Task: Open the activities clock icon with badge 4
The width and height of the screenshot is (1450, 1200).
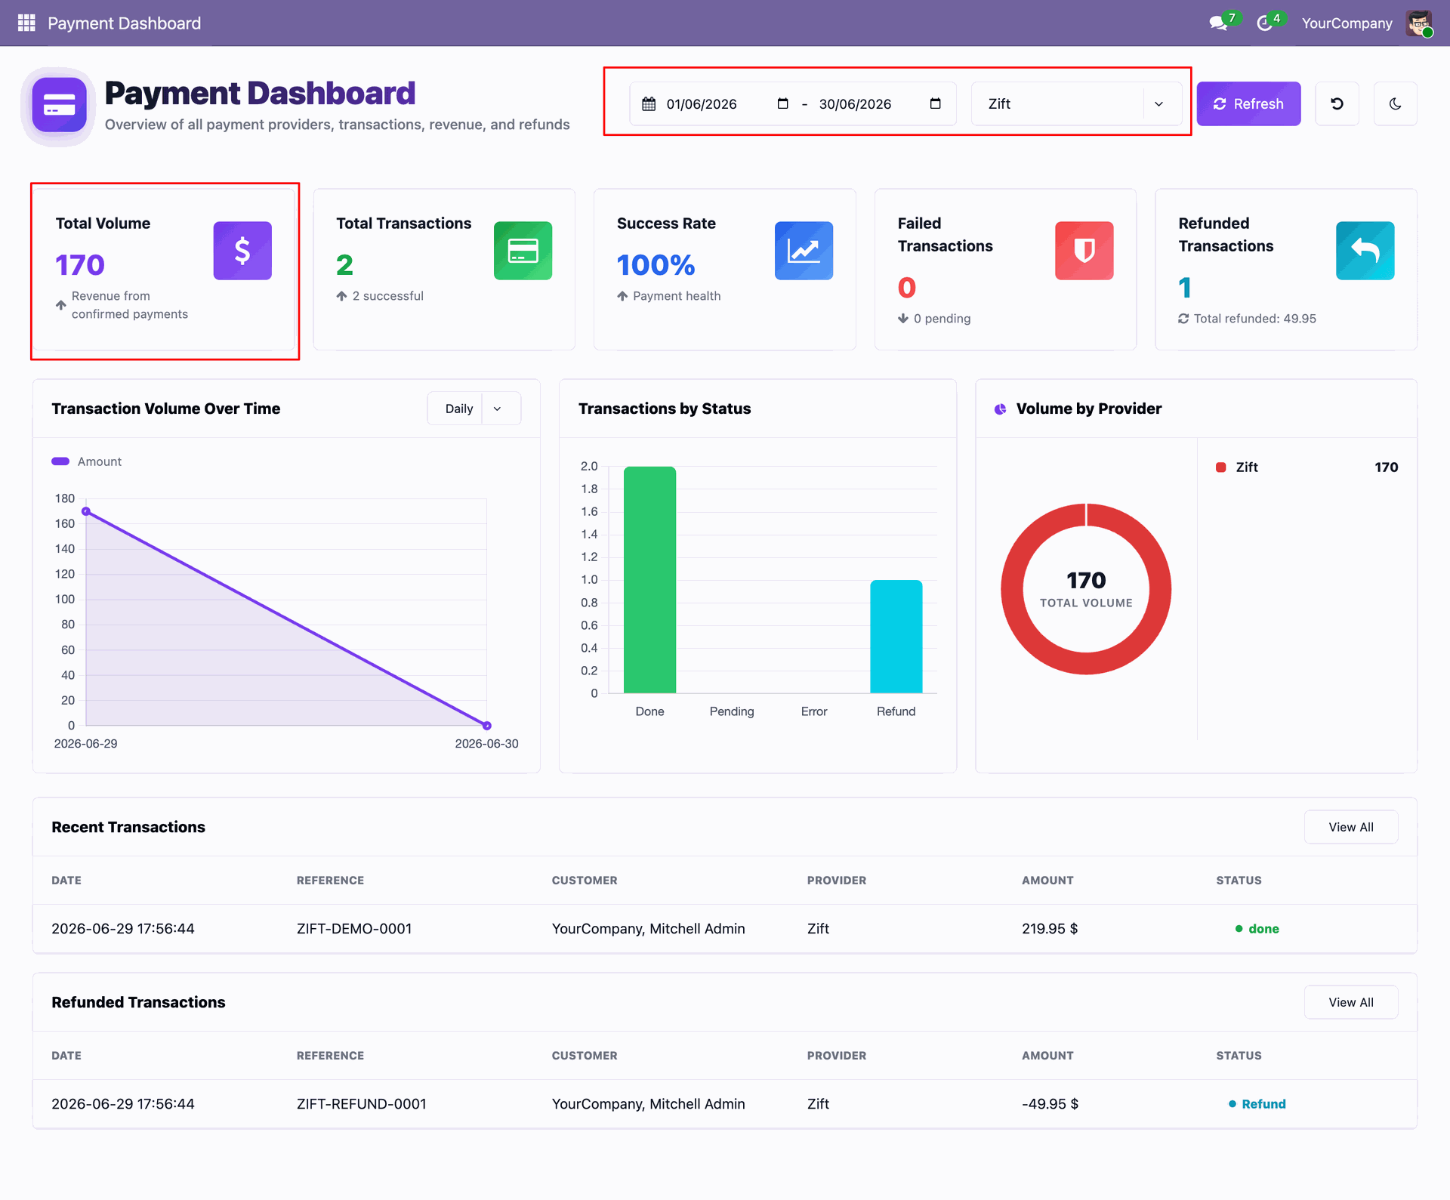Action: click(1264, 23)
